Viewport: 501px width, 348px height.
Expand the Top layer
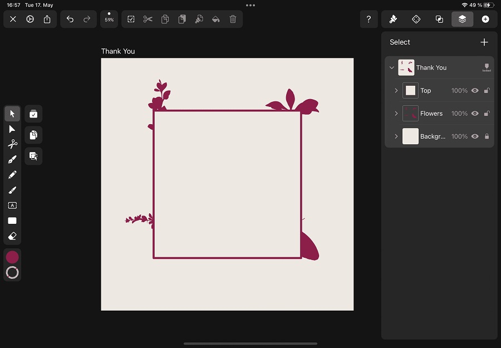pos(396,91)
